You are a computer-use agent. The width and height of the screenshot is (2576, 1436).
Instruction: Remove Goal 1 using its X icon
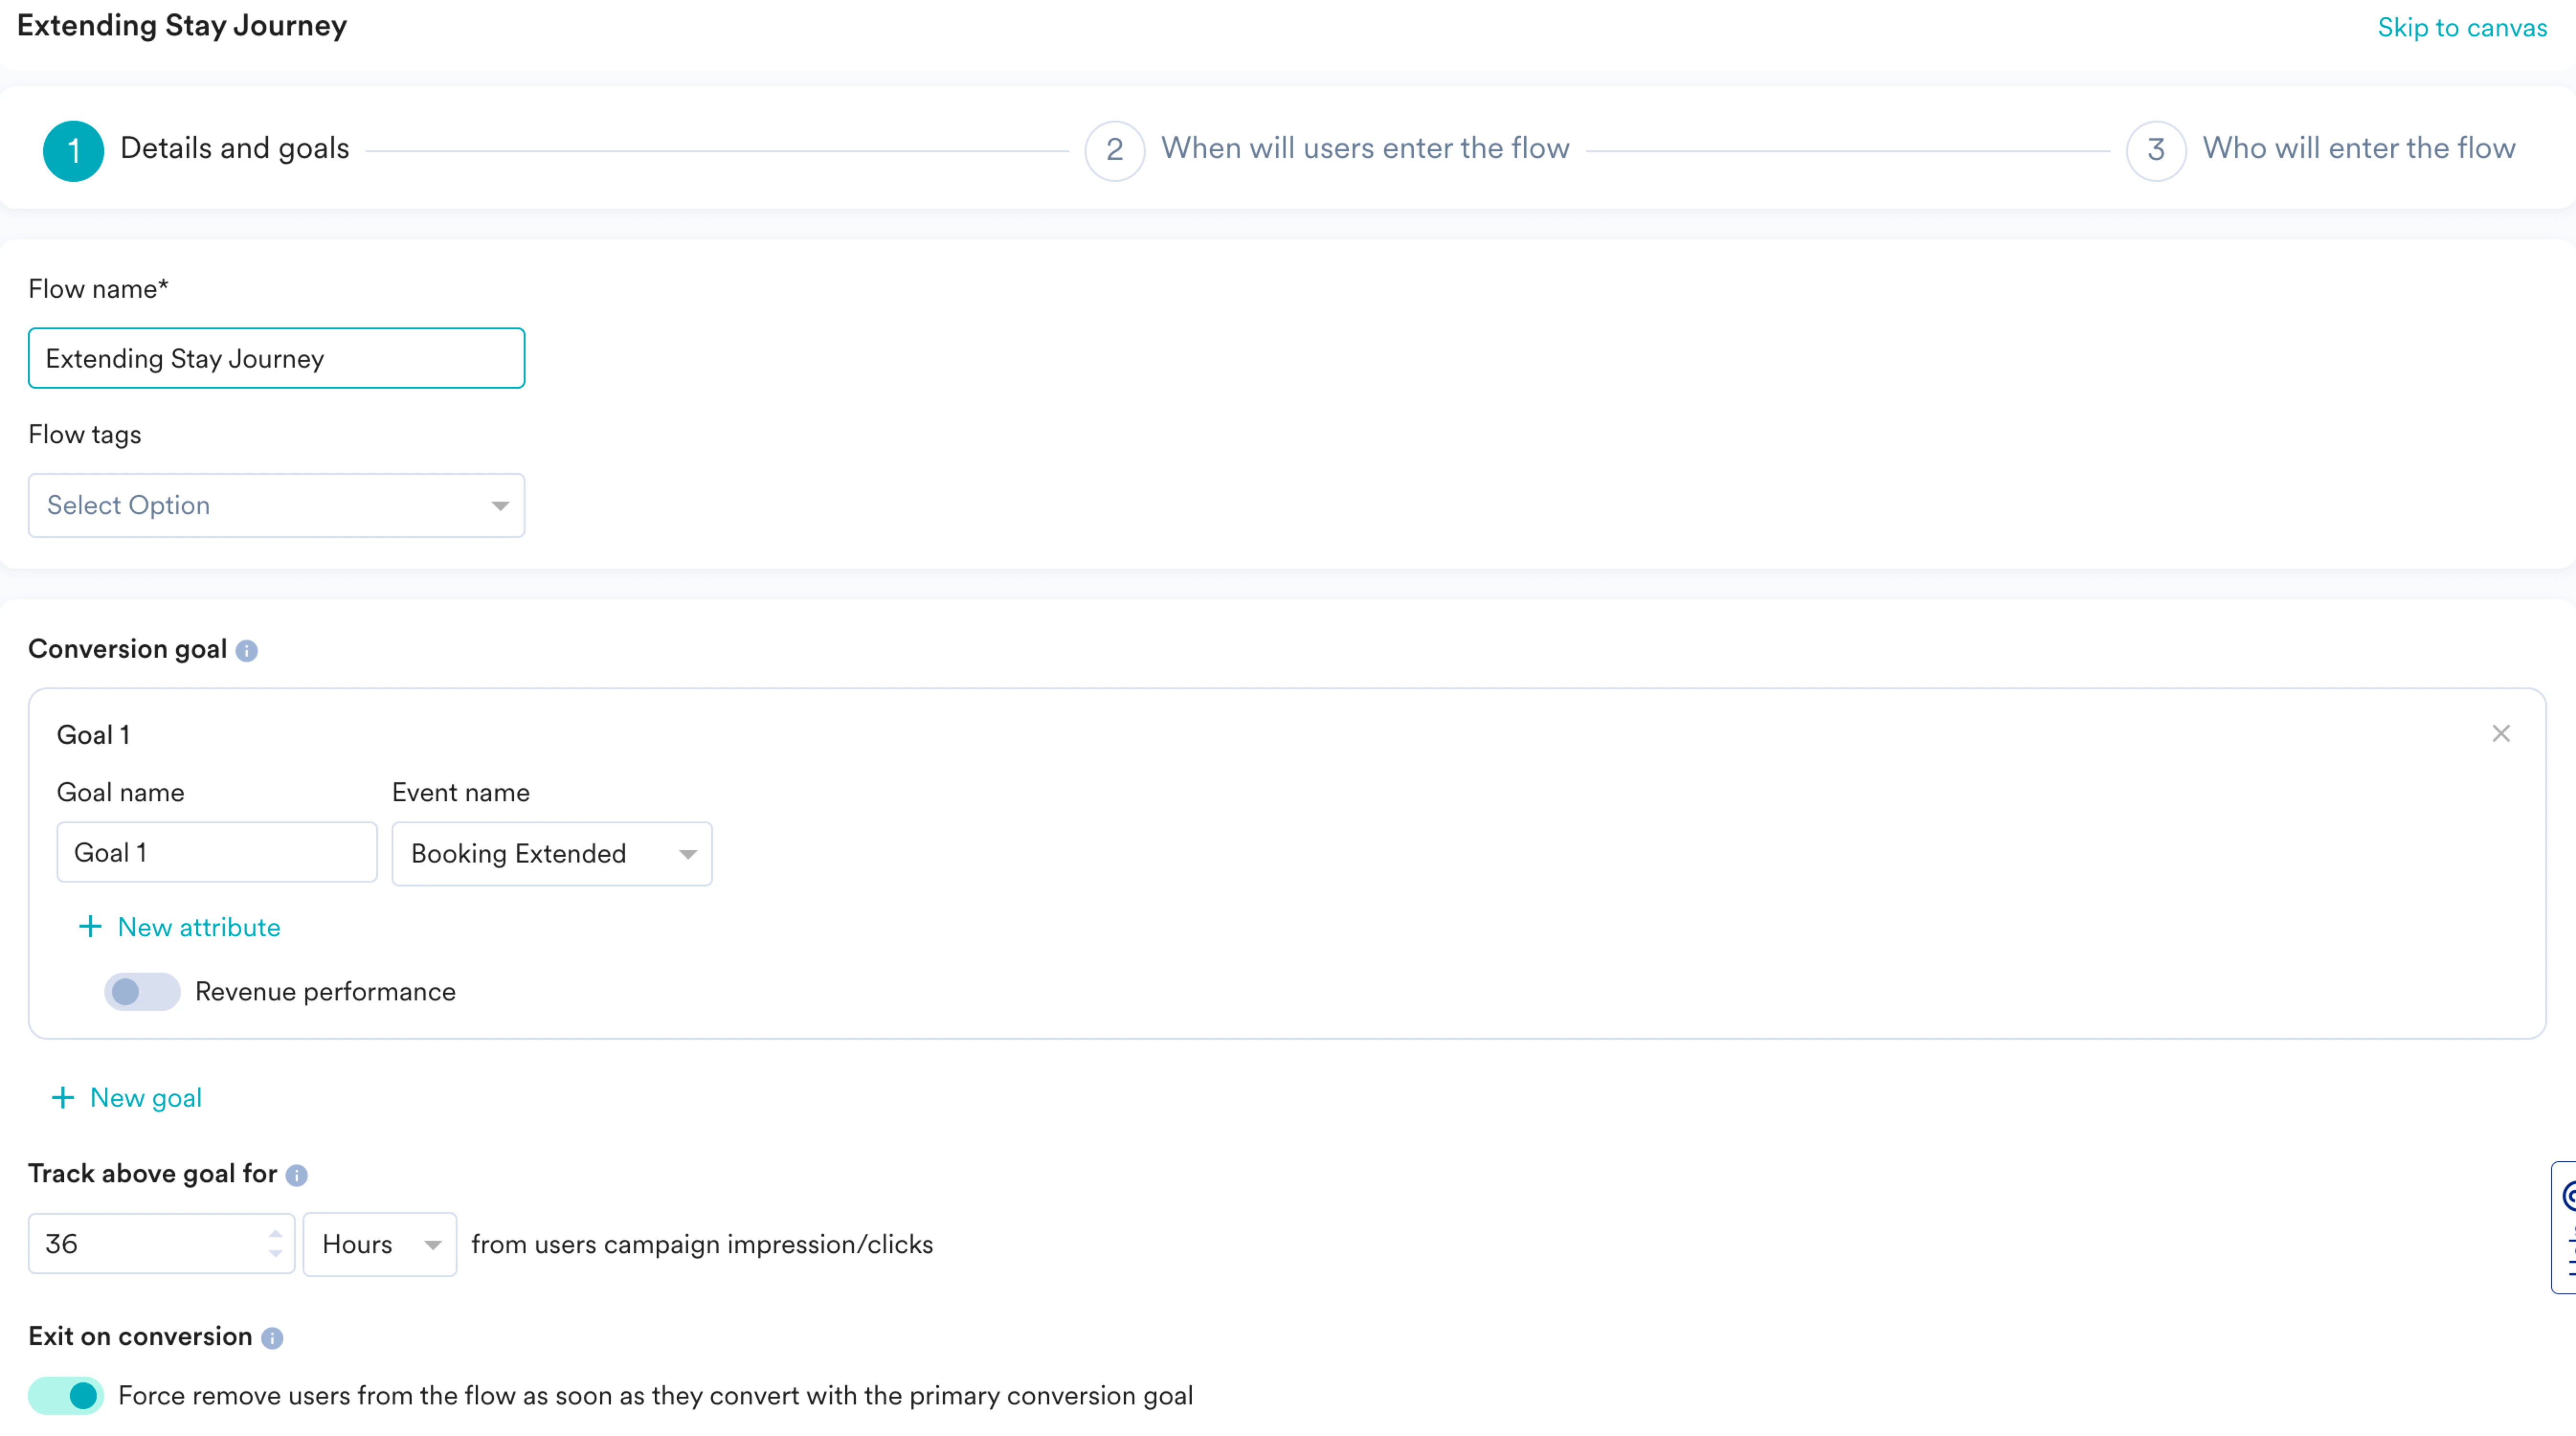(2500, 734)
